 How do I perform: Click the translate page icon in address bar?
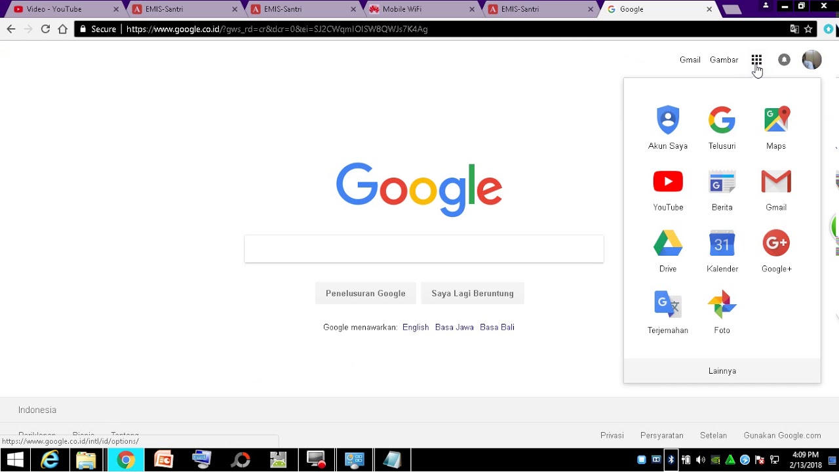pos(794,29)
